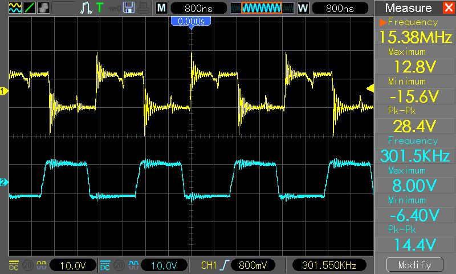The height and width of the screenshot is (274, 456).
Task: Click the rising edge trigger slope icon
Action: click(x=225, y=265)
